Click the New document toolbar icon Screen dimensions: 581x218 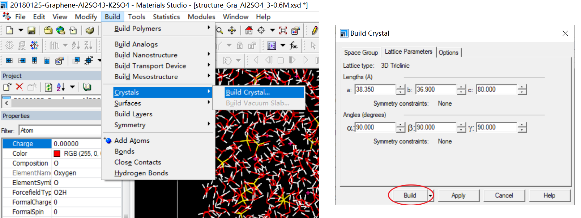(10, 30)
